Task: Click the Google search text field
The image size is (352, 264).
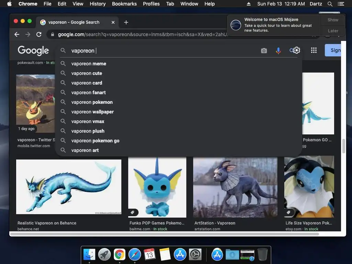Action: [164, 51]
